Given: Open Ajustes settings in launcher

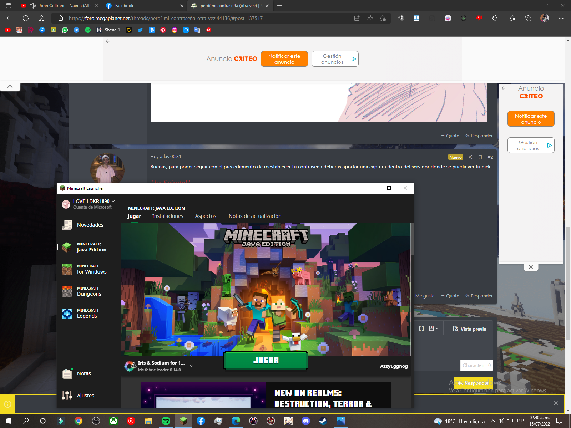Looking at the screenshot, I should tap(85, 396).
